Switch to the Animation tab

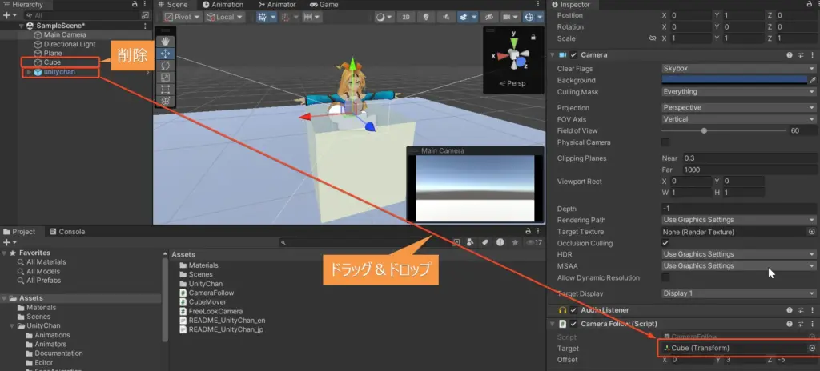tap(223, 4)
